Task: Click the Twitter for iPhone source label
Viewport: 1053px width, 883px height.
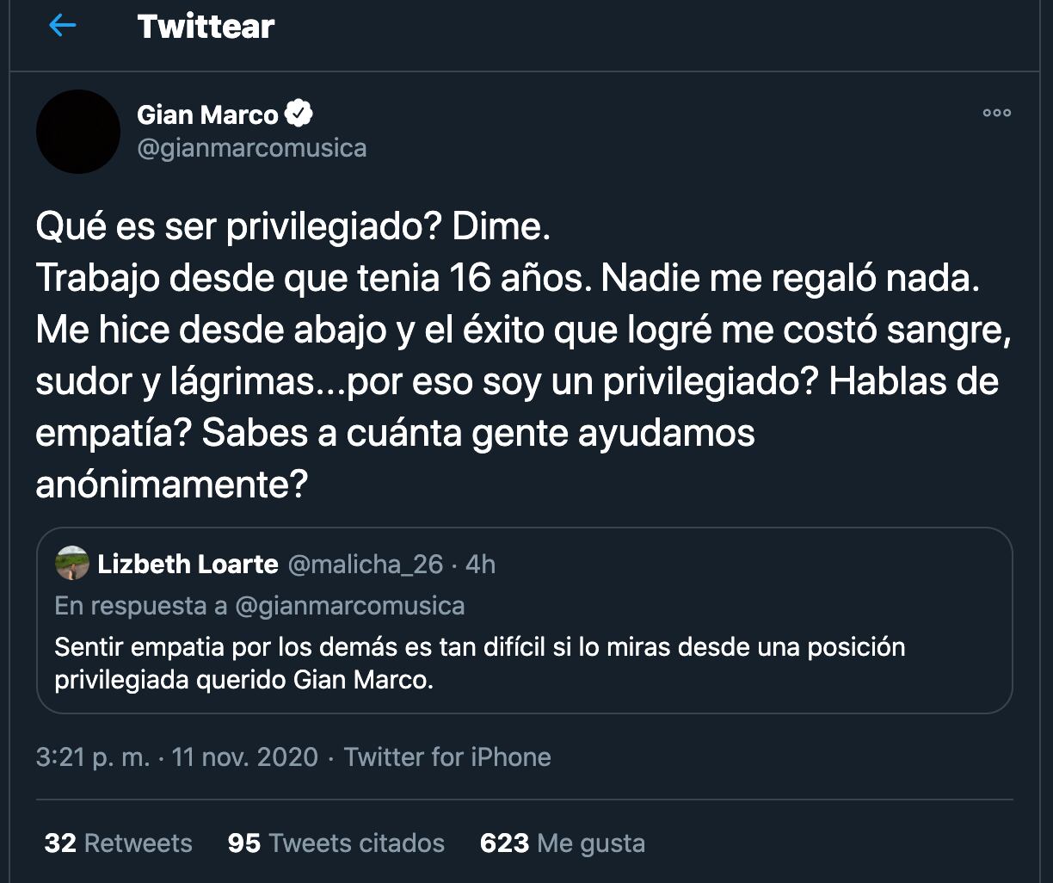Action: click(x=446, y=757)
